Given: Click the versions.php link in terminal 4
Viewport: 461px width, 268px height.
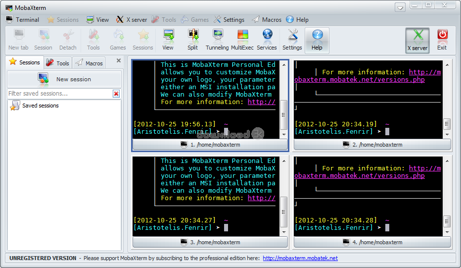Looking at the screenshot, I should (359, 175).
